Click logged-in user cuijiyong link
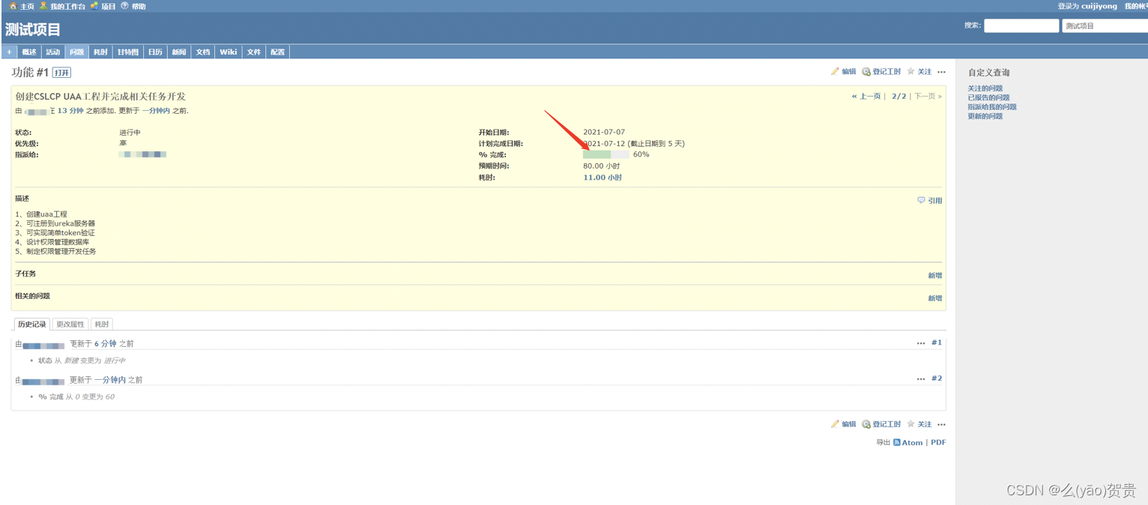The width and height of the screenshot is (1148, 505). pos(1099,6)
